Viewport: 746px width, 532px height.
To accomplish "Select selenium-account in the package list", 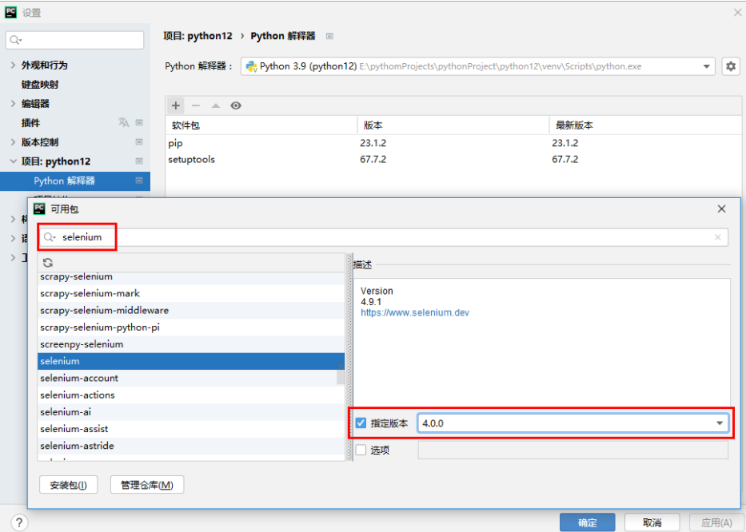I will click(x=191, y=379).
